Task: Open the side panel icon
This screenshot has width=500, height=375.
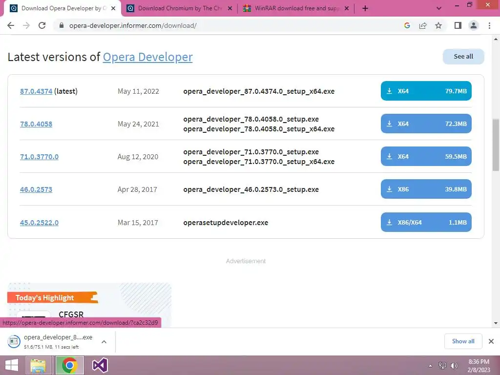Action: [458, 25]
